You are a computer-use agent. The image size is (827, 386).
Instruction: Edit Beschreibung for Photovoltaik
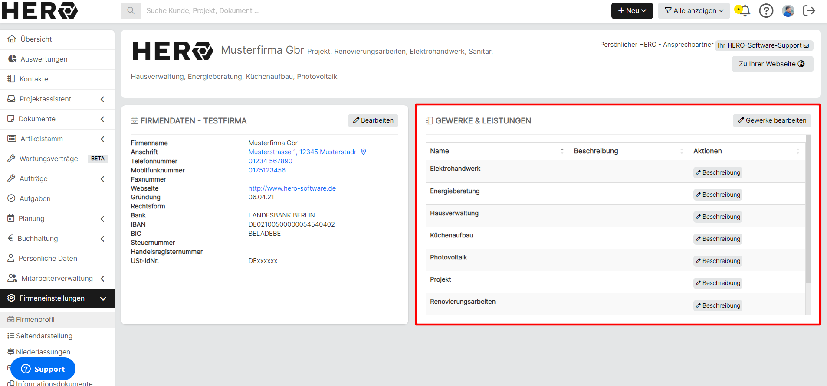(718, 261)
